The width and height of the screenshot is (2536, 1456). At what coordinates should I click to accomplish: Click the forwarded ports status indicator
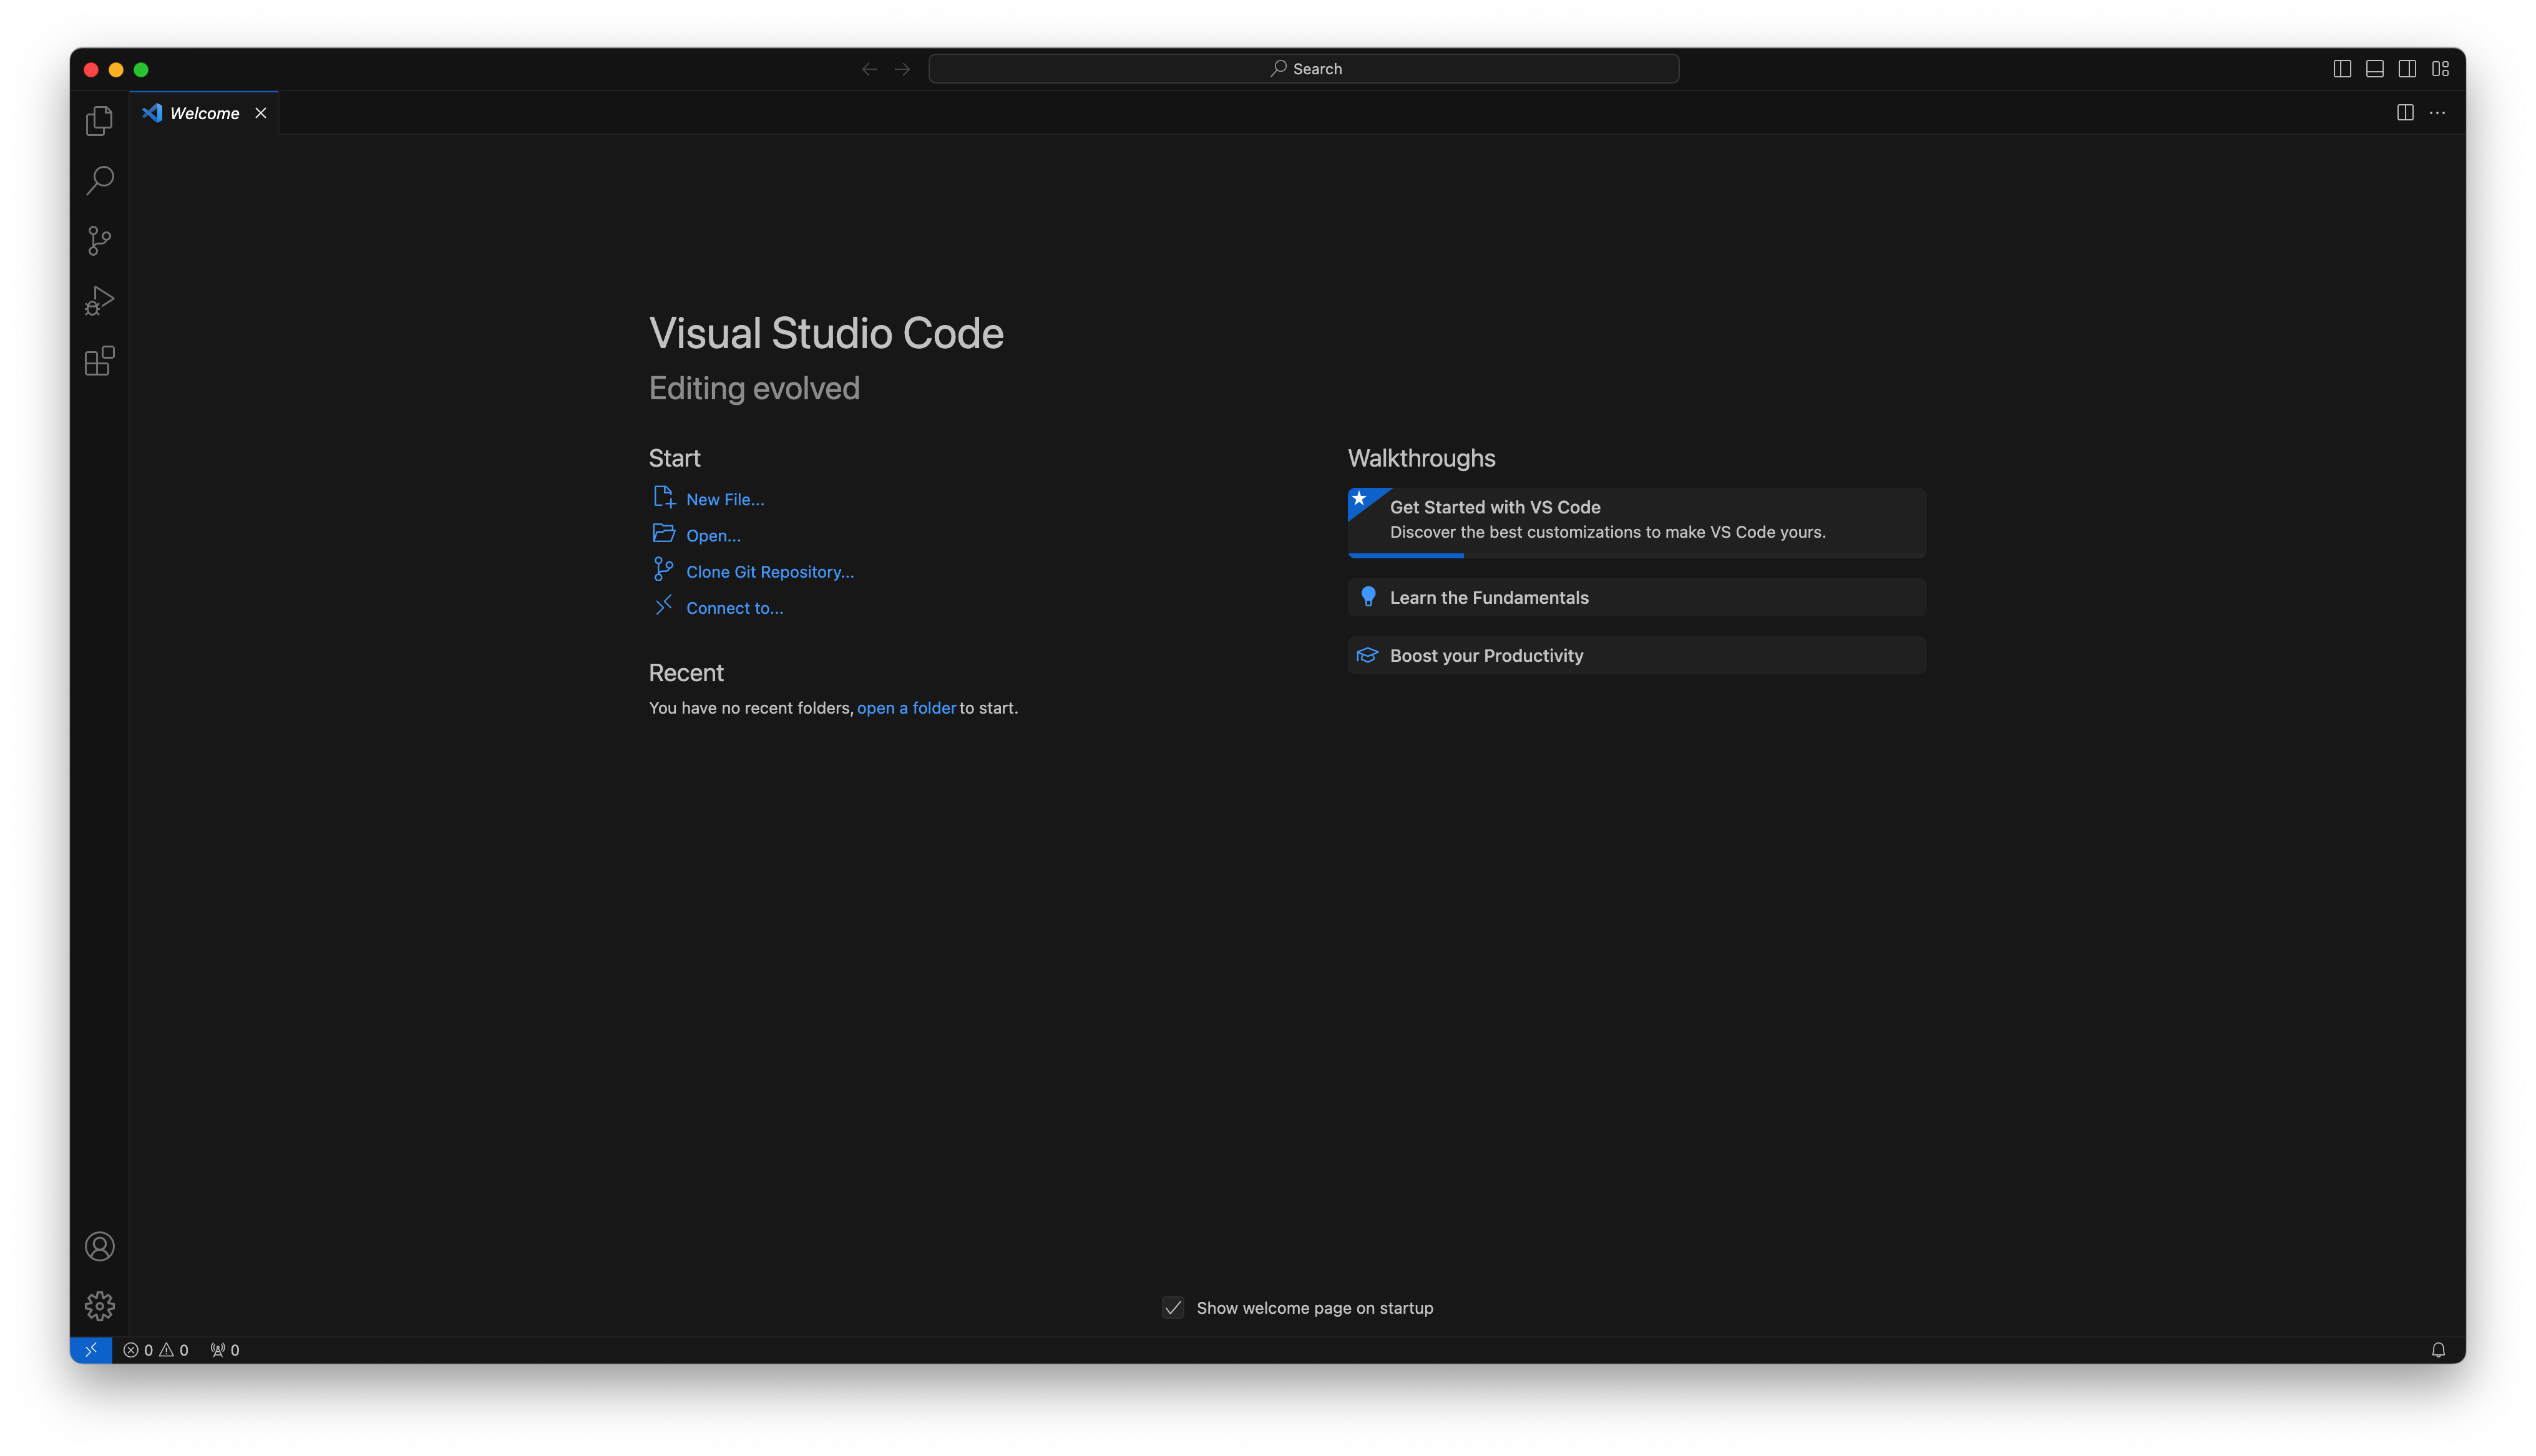225,1350
